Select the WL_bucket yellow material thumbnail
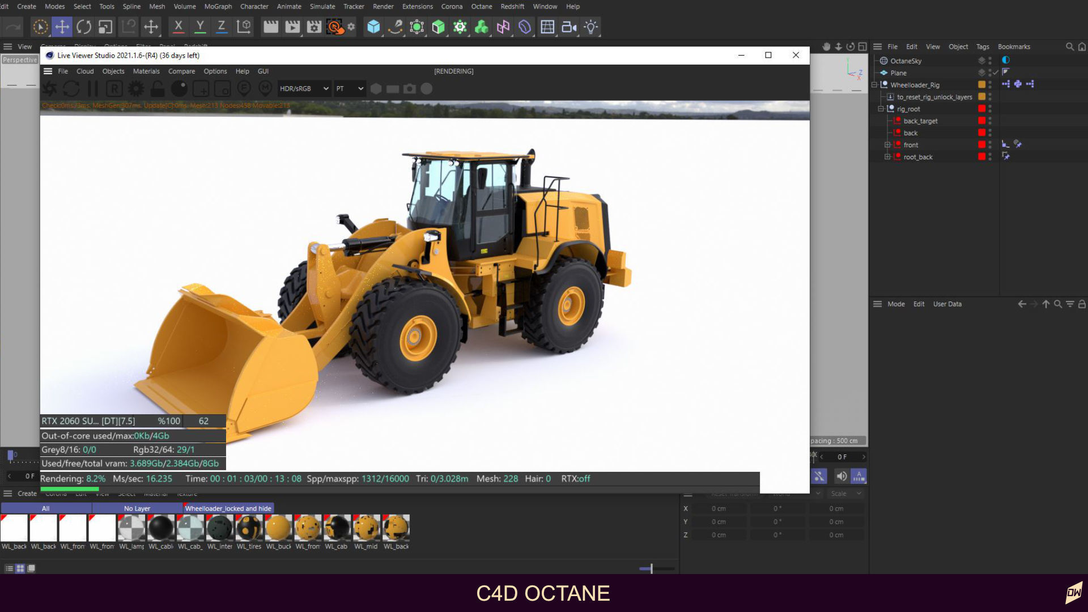Screen dimensions: 1088x612 click(278, 528)
